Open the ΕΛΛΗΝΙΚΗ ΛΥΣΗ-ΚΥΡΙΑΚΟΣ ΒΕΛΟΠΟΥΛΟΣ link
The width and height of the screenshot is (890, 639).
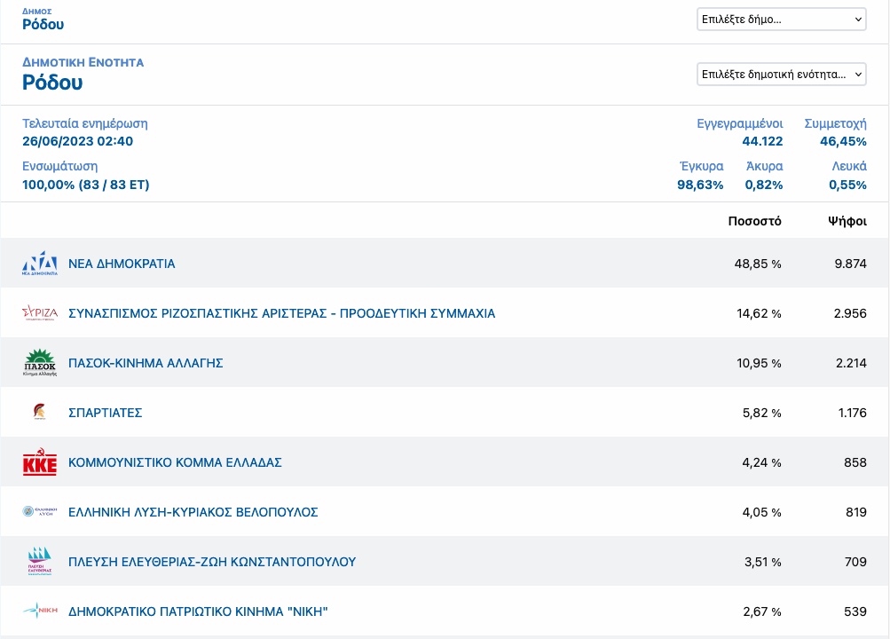tap(193, 512)
